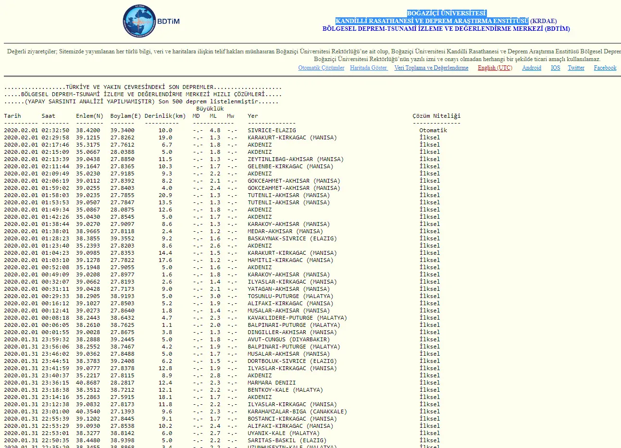Open the Otomatik Çözümler link

click(321, 68)
